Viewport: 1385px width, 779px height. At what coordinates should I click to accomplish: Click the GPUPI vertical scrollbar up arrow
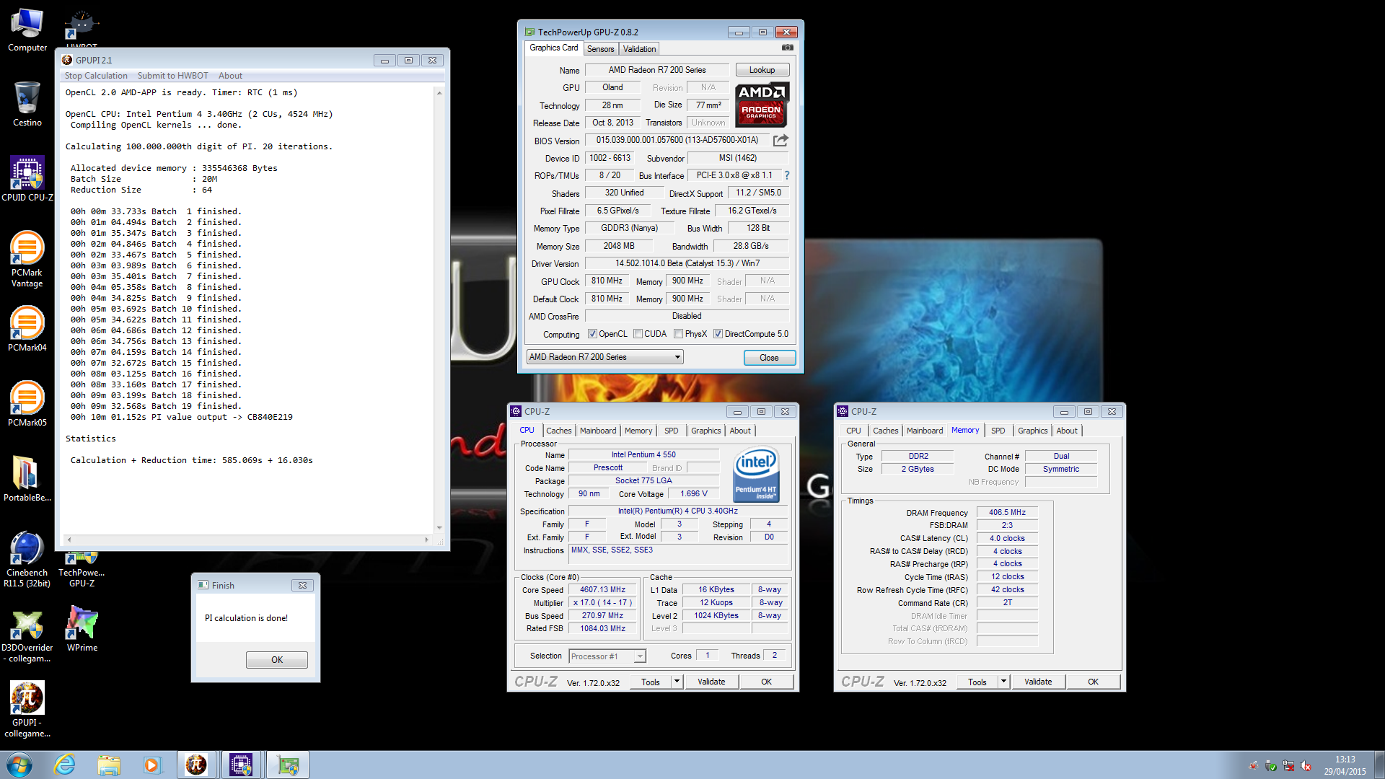tap(439, 93)
